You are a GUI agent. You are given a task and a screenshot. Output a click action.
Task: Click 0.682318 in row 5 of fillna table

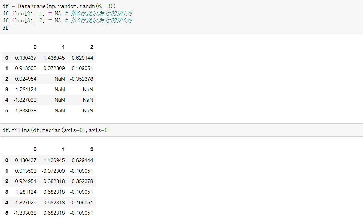coord(54,213)
